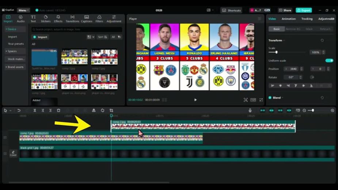Open the Transitions panel
Screen dimensions: 338x190
(72, 19)
